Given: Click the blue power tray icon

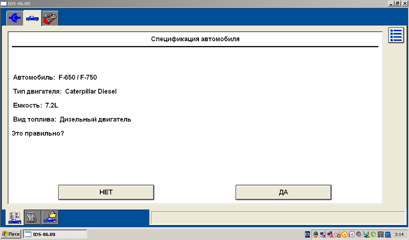Looking at the screenshot, I should [388, 234].
